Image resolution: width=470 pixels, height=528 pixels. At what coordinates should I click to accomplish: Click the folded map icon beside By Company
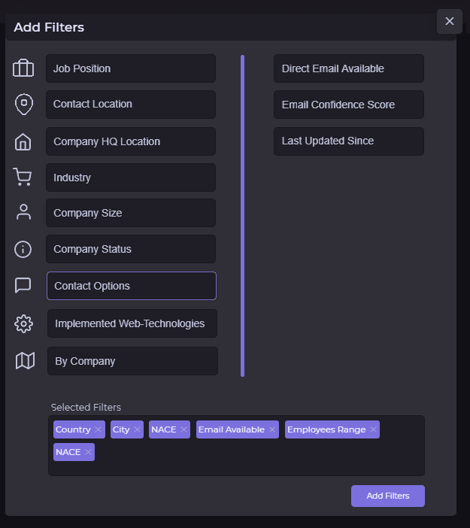(x=25, y=361)
